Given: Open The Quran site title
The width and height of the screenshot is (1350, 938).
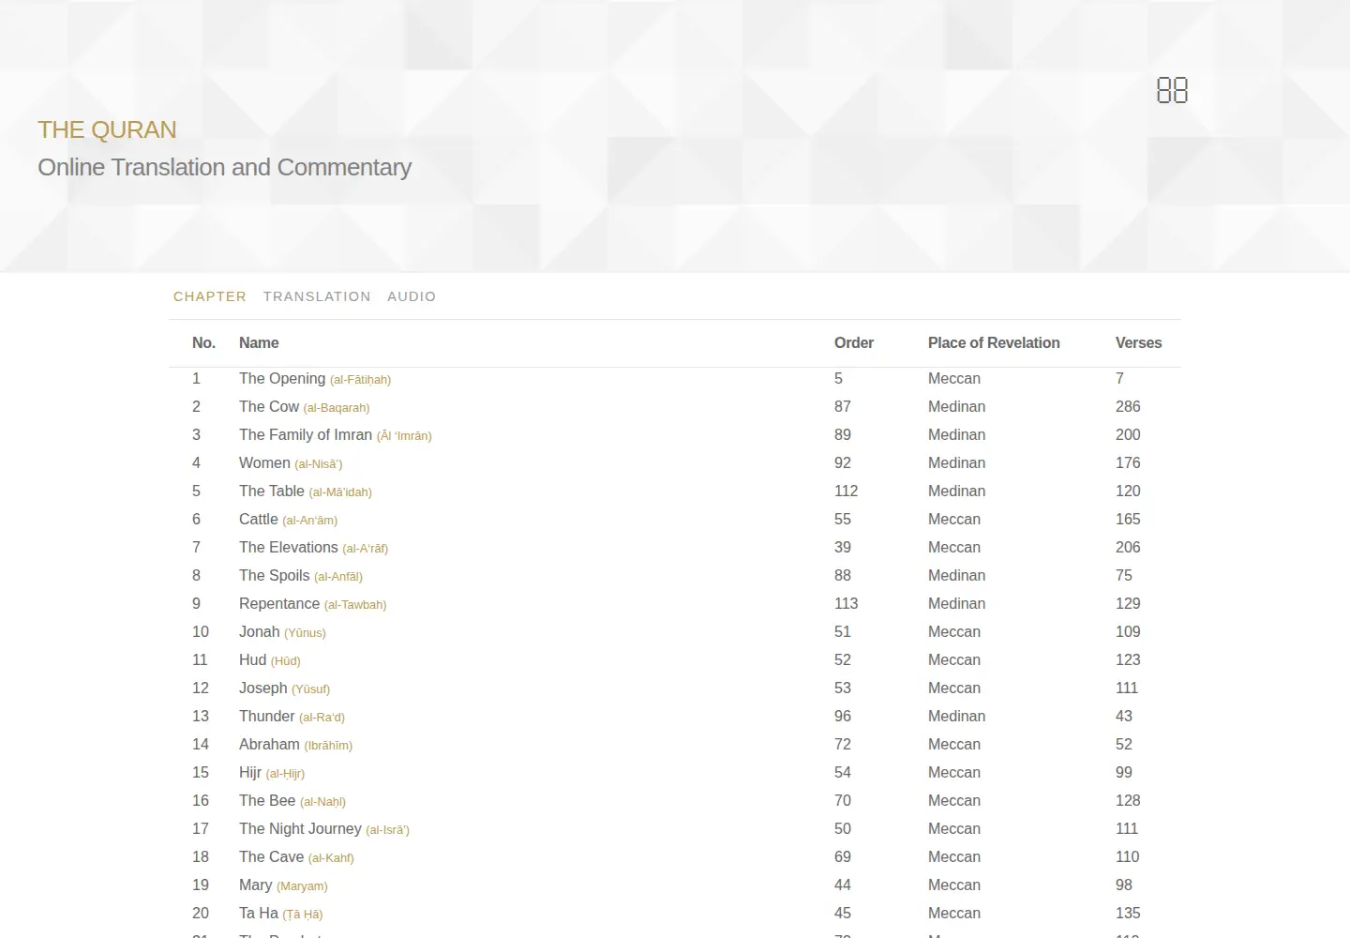Looking at the screenshot, I should pos(107,129).
